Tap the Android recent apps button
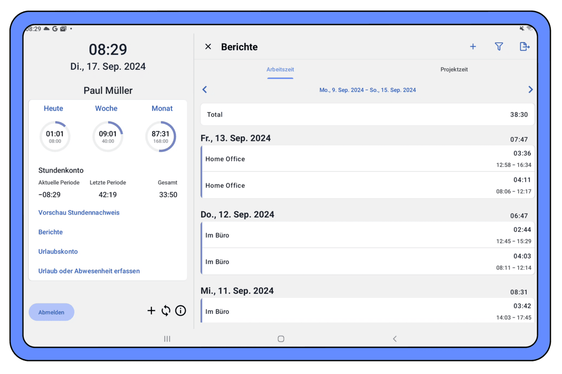This screenshot has height=374, width=562. 167,339
